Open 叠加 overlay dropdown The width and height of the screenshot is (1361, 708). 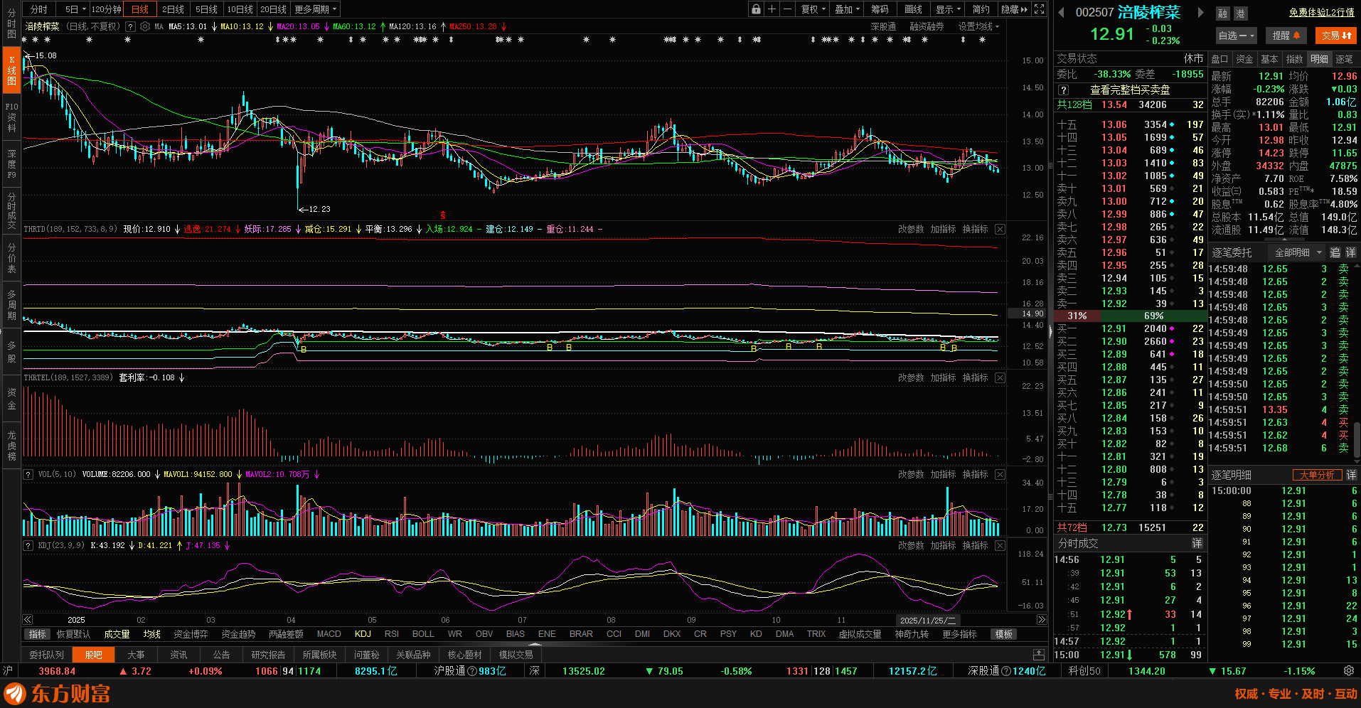point(848,9)
